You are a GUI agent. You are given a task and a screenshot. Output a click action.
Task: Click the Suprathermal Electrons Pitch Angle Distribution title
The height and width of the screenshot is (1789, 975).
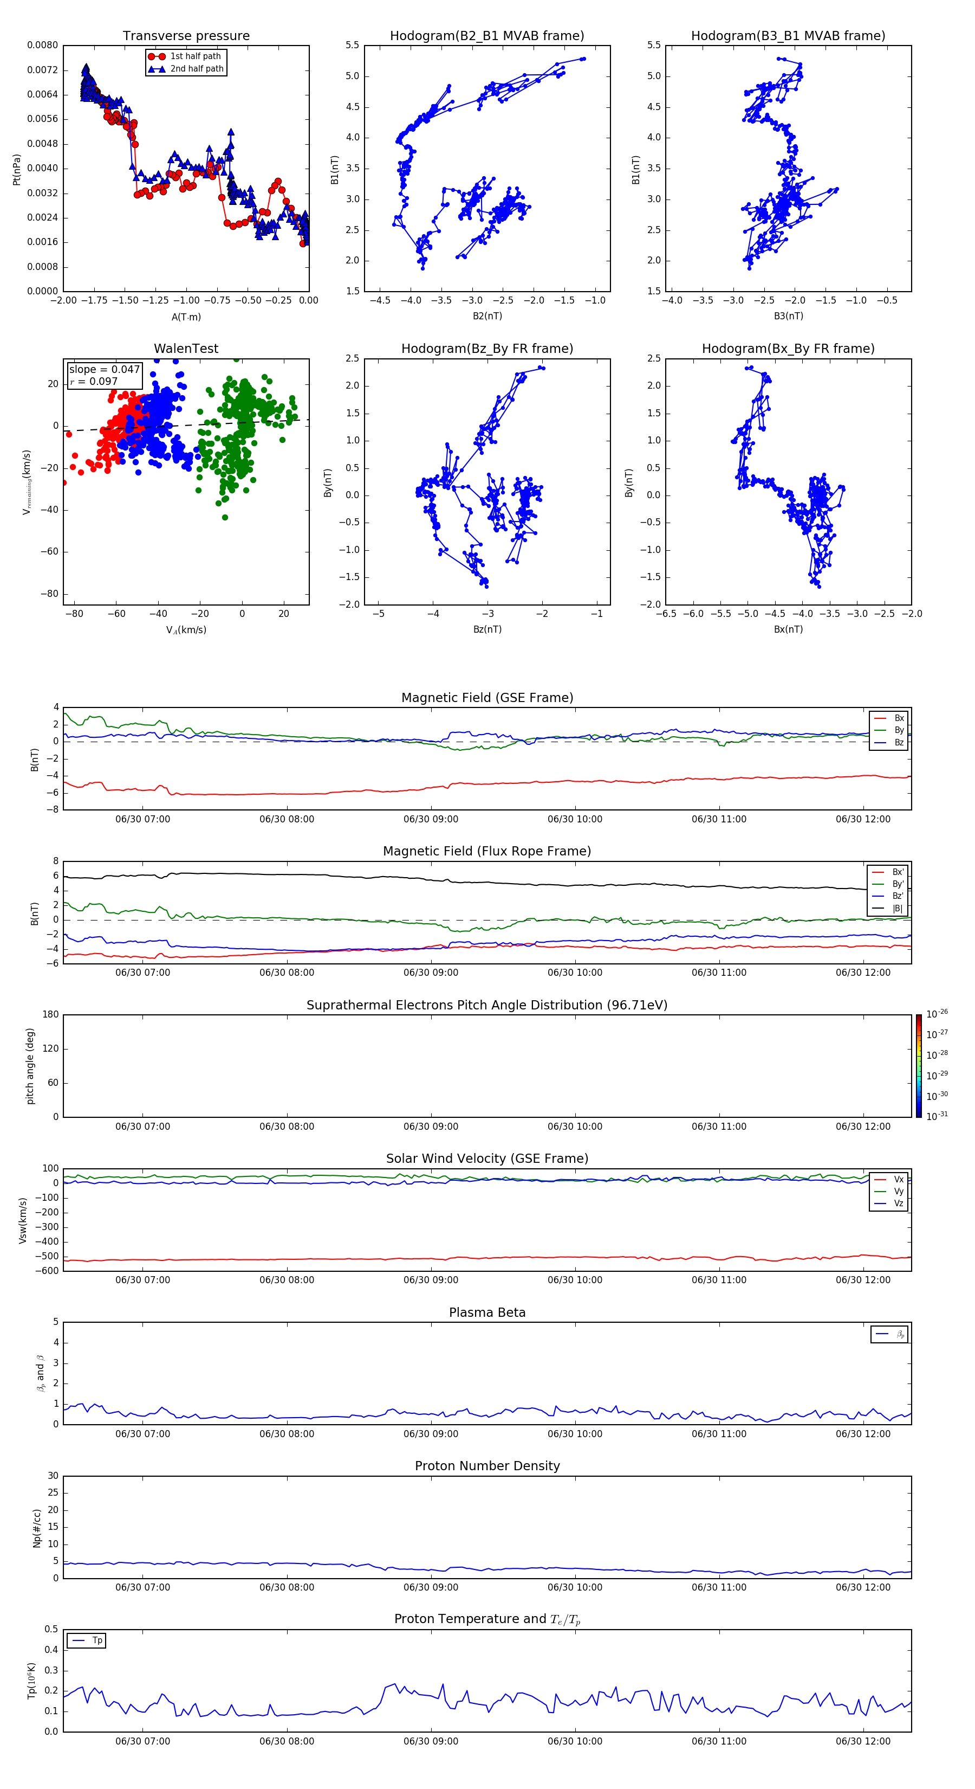(487, 1005)
